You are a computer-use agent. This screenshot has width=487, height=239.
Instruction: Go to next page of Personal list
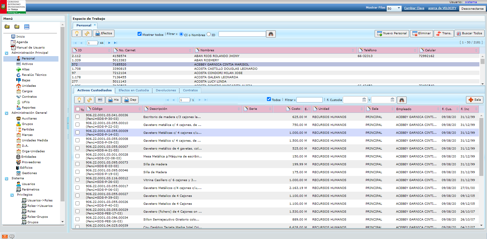click(x=109, y=43)
